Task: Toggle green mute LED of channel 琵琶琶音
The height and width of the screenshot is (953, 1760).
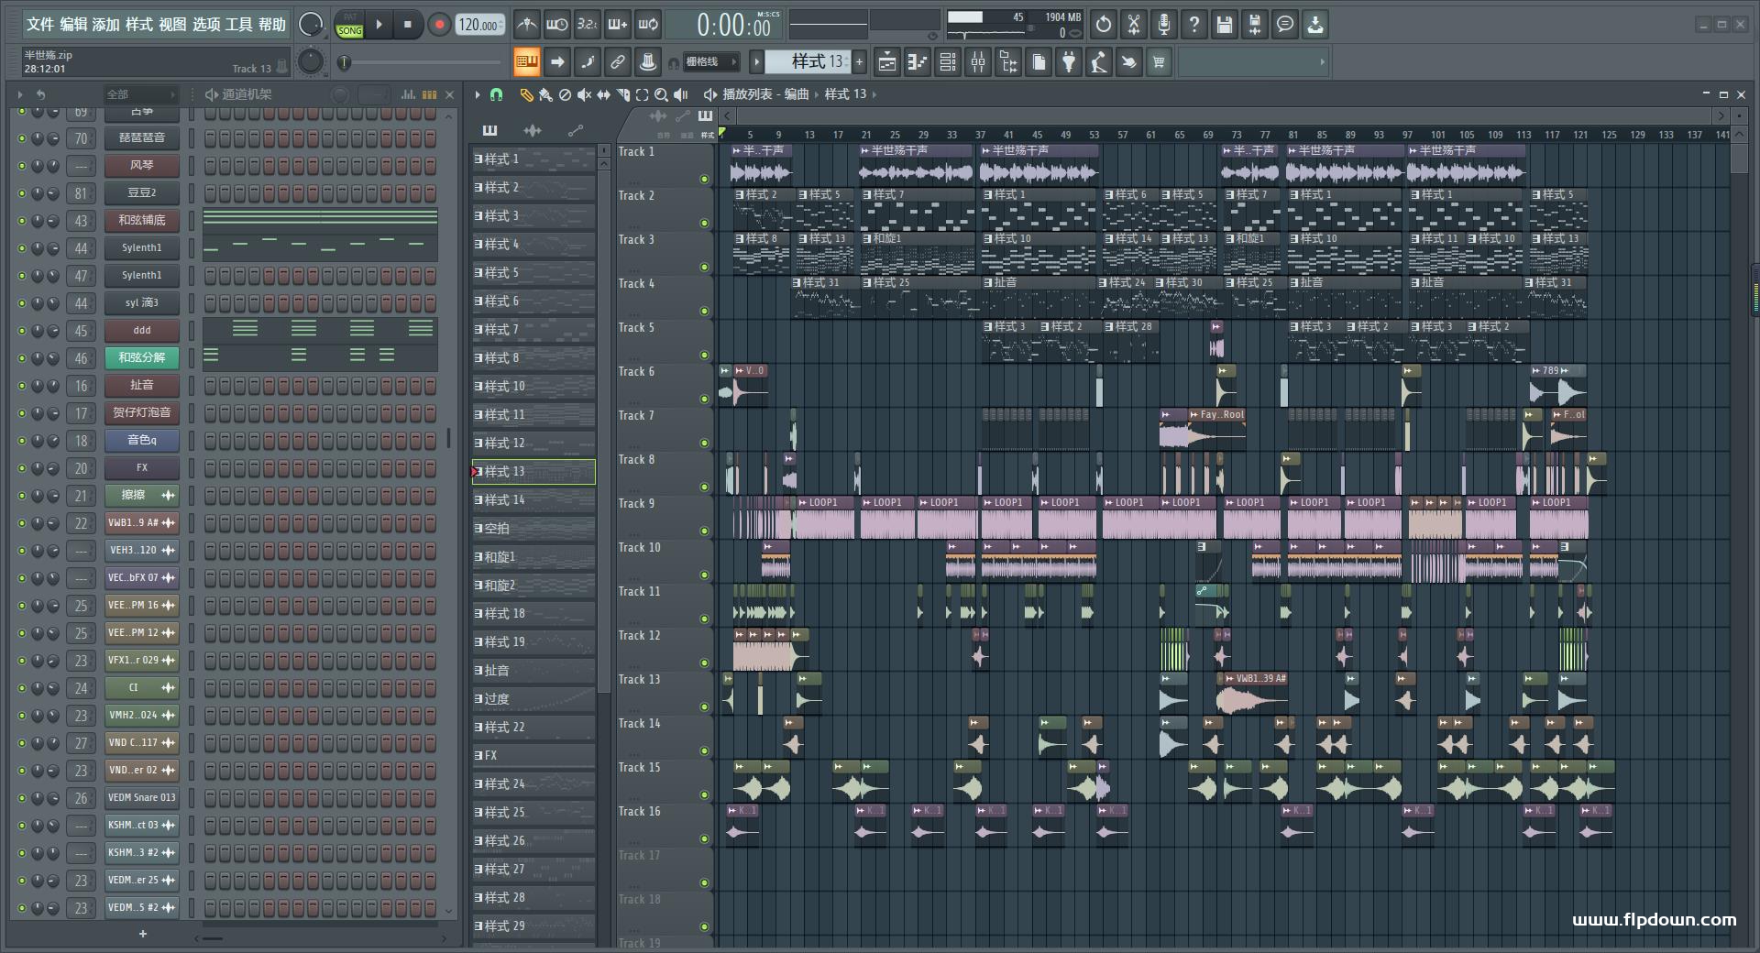Action: click(21, 138)
